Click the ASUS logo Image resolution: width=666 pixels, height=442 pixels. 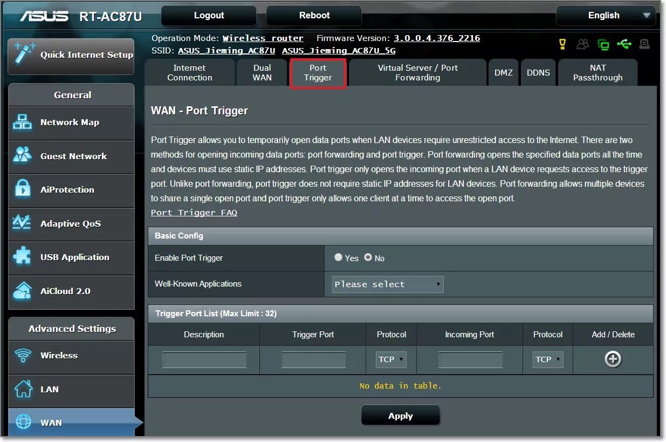(x=45, y=16)
